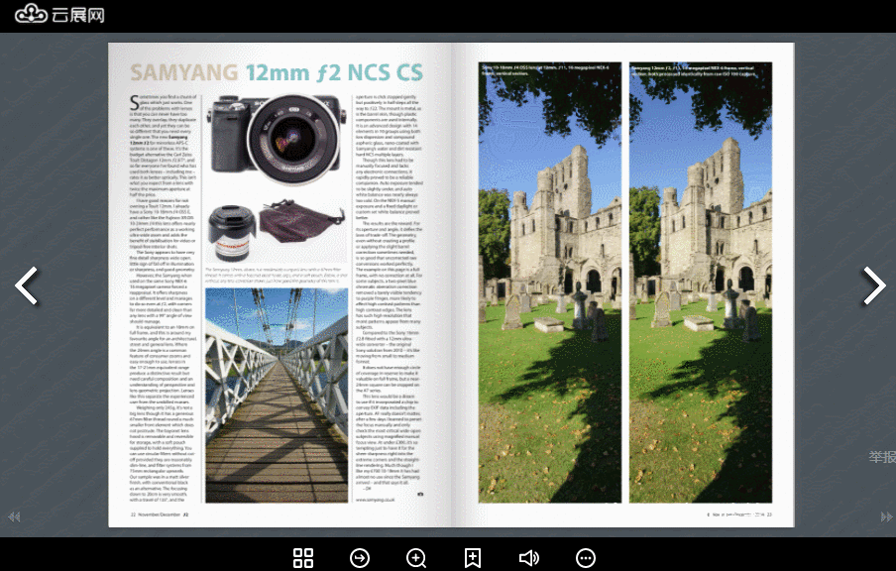Zoom in with the magnifier icon

tap(416, 558)
